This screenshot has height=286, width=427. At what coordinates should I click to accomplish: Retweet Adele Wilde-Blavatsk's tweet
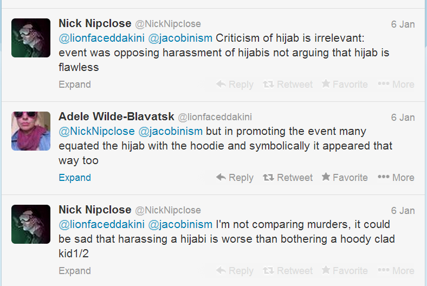pos(288,178)
